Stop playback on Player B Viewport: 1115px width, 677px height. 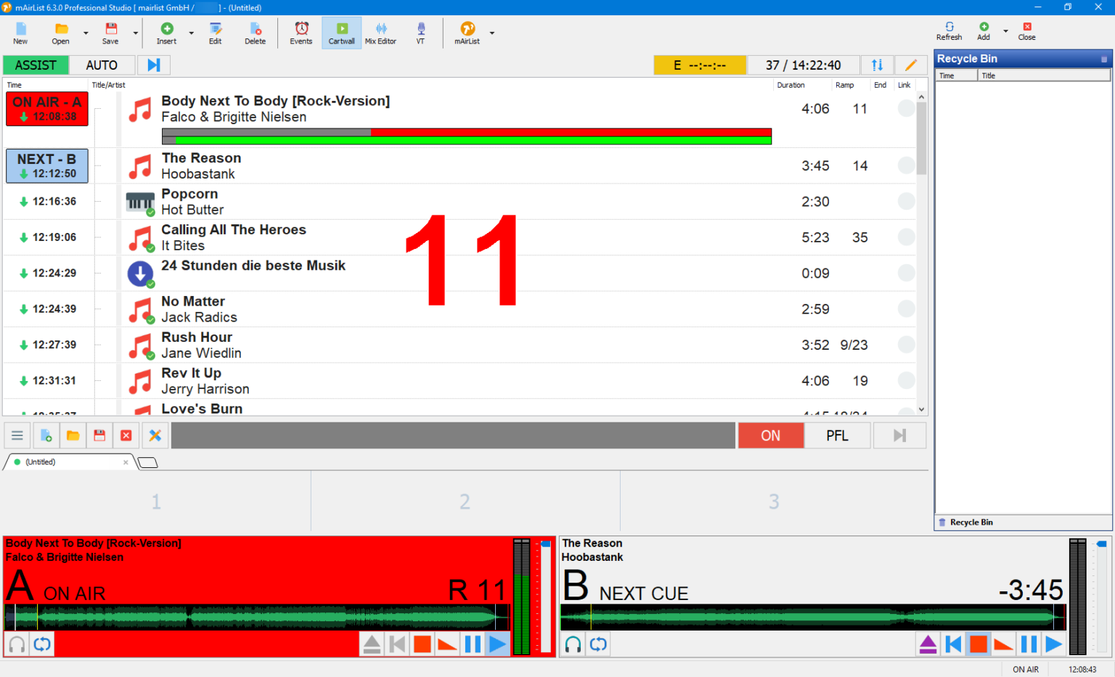coord(978,644)
